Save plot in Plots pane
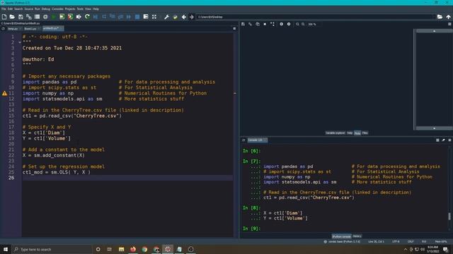The height and width of the screenshot is (254, 453). [x=243, y=24]
